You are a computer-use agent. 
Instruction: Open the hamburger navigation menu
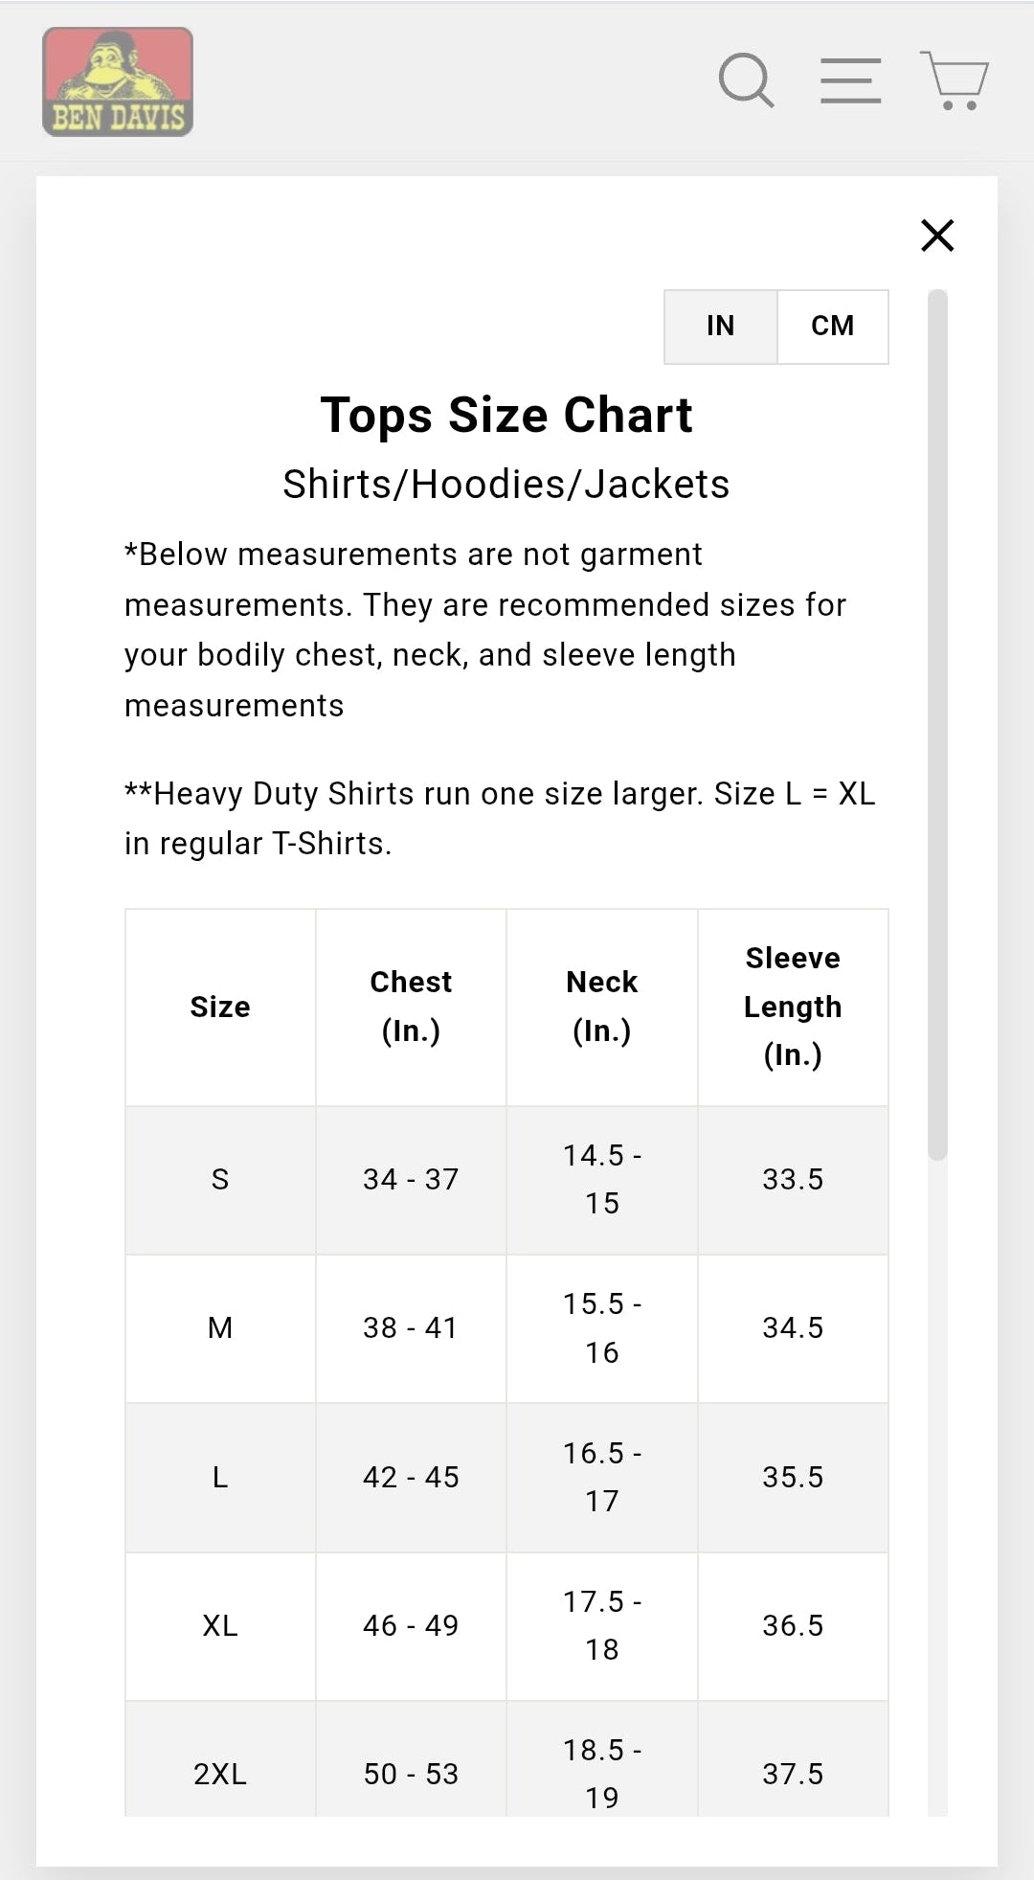click(x=850, y=80)
